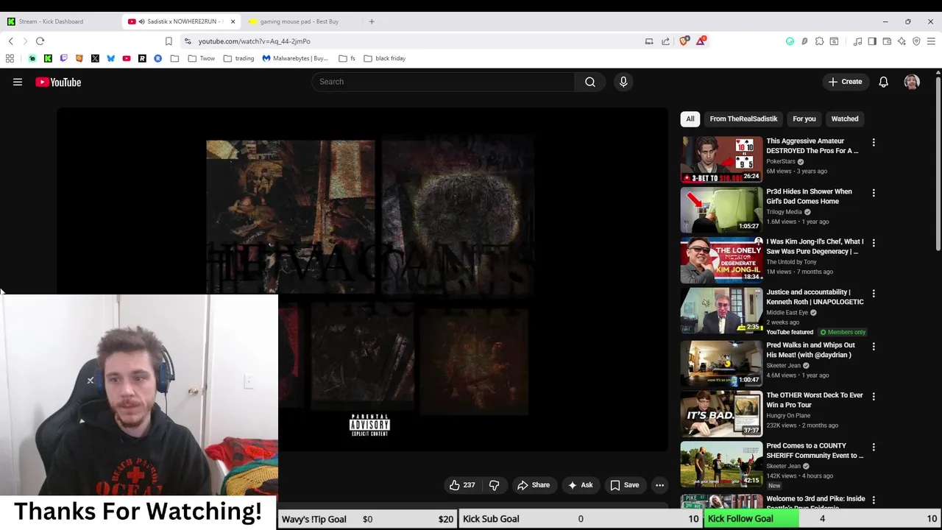This screenshot has width=942, height=530.
Task: Click the video player area
Action: pyautogui.click(x=362, y=278)
